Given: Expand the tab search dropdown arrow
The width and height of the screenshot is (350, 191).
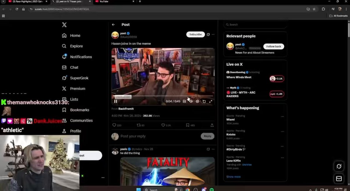Looking at the screenshot, I should pos(3,1).
